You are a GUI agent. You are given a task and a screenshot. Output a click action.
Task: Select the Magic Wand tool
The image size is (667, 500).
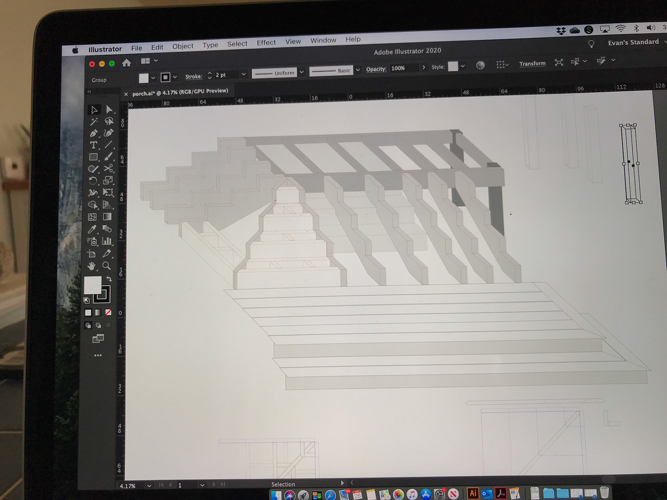[x=93, y=122]
